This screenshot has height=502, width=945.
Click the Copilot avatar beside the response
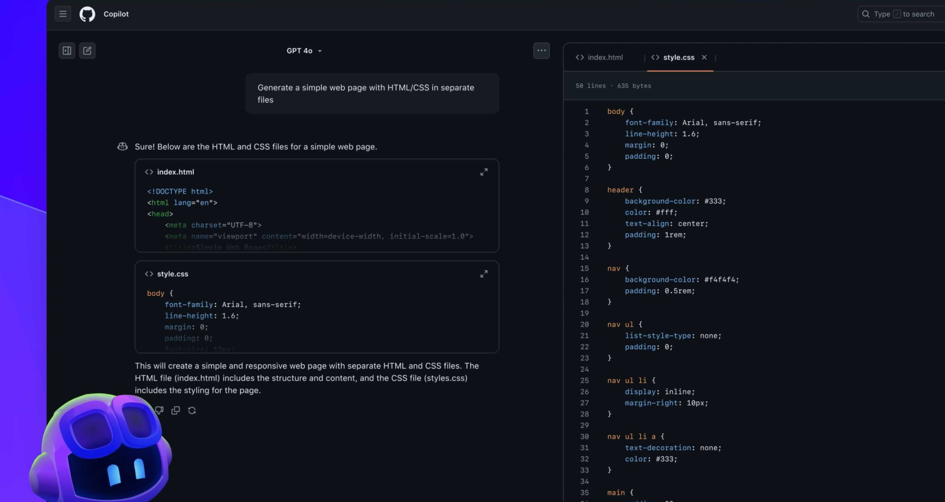pos(122,146)
